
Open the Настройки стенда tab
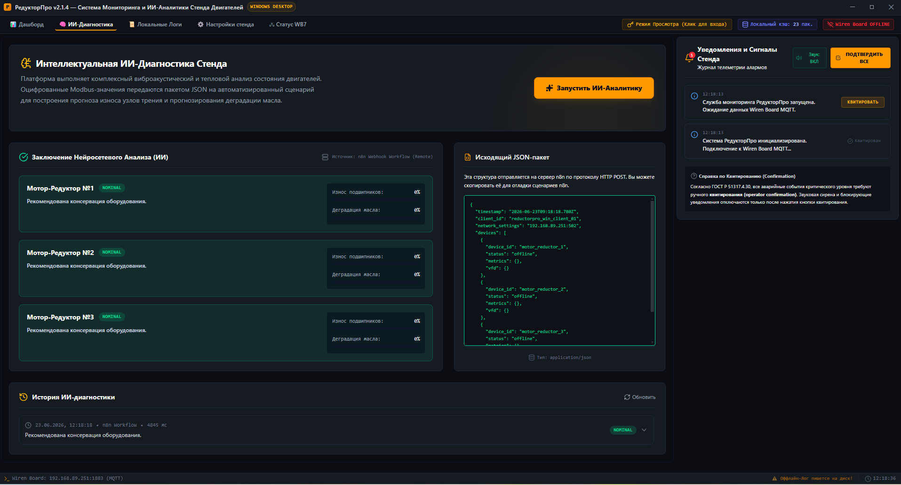tap(225, 24)
